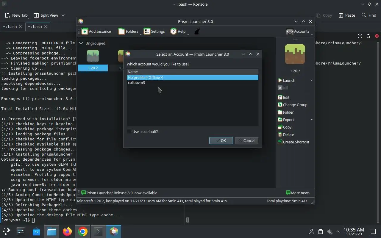Click the Konsole maximize-view icon near tab bar
The height and width of the screenshot is (238, 381).
point(360,36)
